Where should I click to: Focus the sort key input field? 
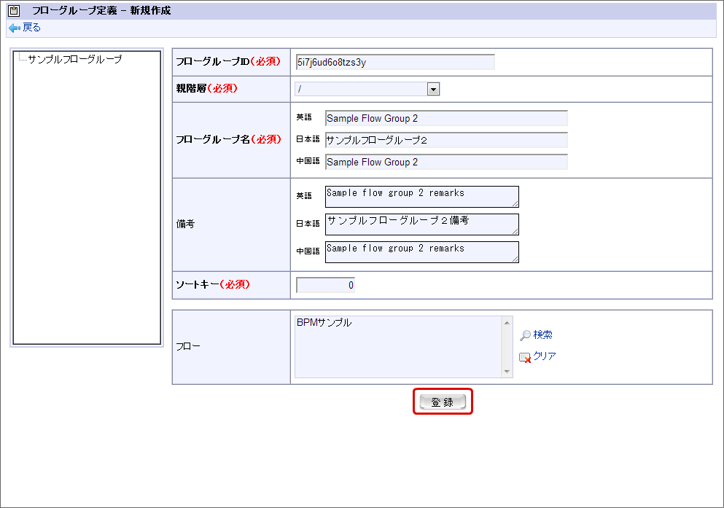(x=326, y=285)
